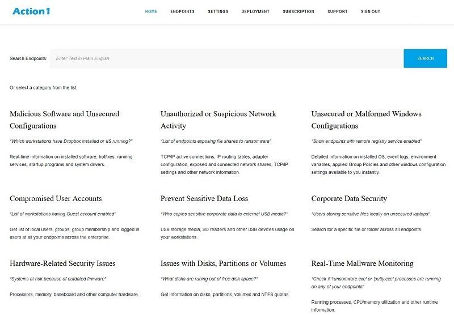Select the Corporate Data Security heading
Viewport: 454px width, 315px height.
349,199
